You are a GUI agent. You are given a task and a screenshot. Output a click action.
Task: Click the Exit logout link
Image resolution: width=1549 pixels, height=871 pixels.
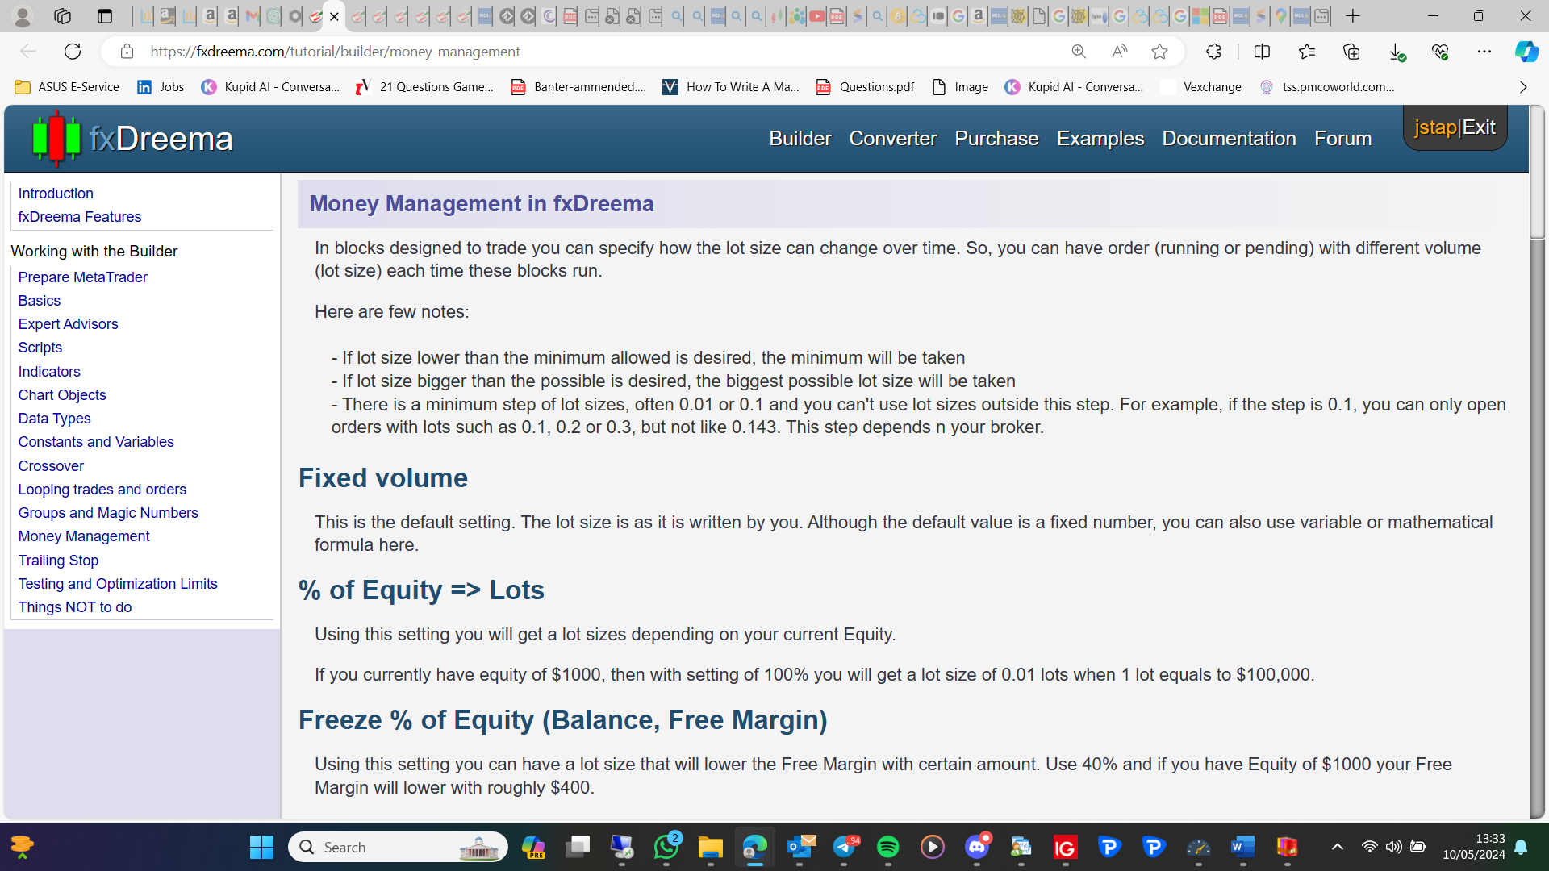[1479, 127]
